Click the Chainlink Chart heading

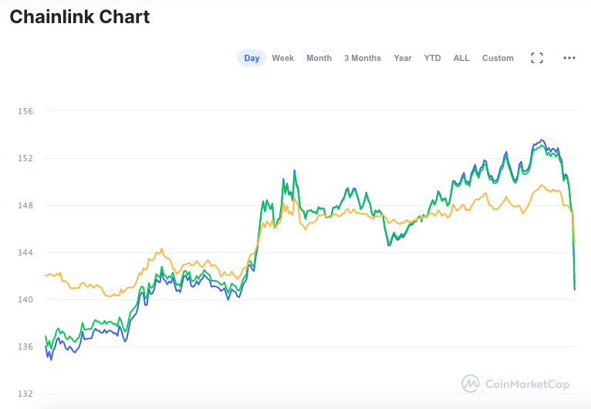pyautogui.click(x=79, y=17)
